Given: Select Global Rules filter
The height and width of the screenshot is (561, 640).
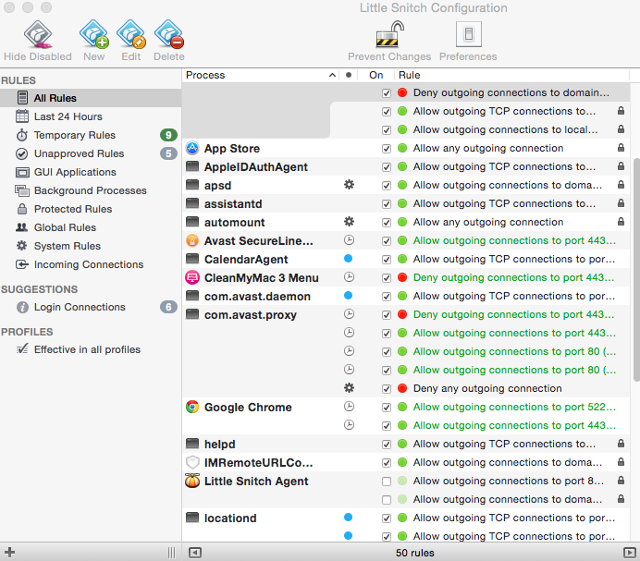Looking at the screenshot, I should [x=91, y=227].
